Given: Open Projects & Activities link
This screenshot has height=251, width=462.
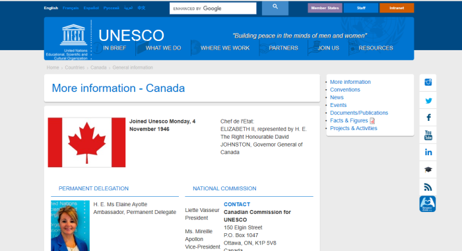Looking at the screenshot, I should (354, 128).
